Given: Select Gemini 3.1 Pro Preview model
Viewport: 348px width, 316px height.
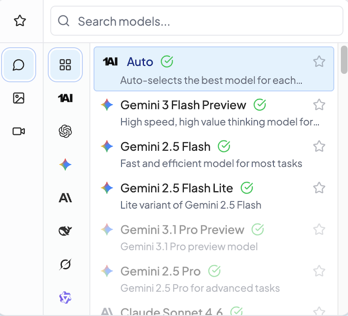Looking at the screenshot, I should tap(214, 237).
